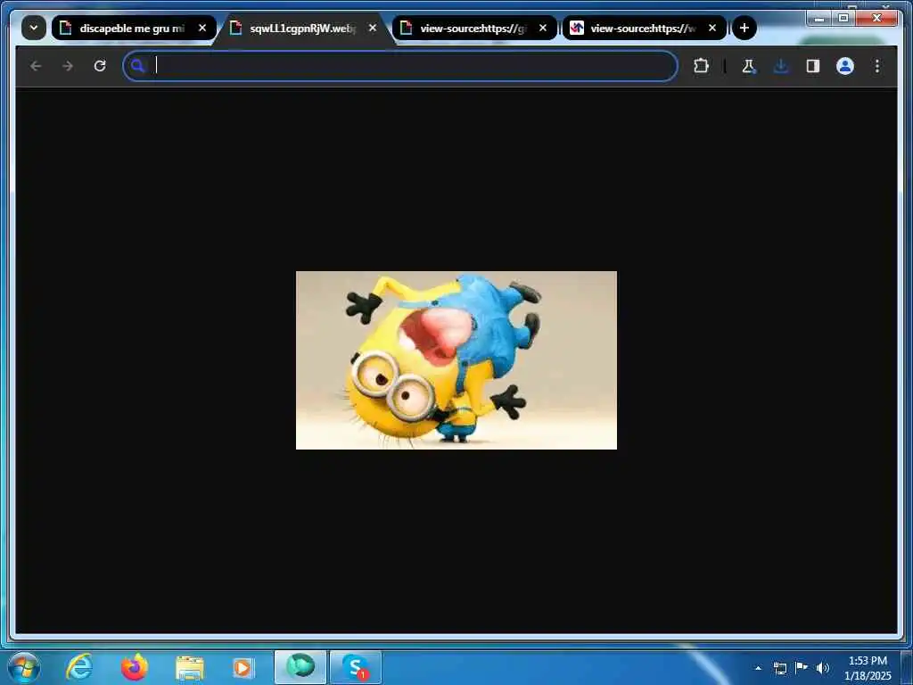Maximize the browser window
Image resolution: width=913 pixels, height=685 pixels.
[x=843, y=18]
